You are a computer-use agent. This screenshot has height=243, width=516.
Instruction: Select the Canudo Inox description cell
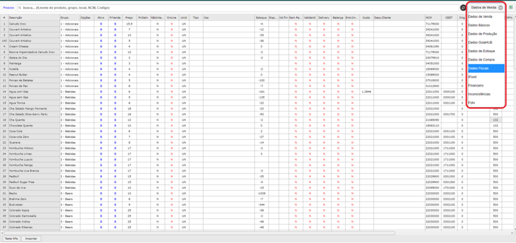click(34, 24)
